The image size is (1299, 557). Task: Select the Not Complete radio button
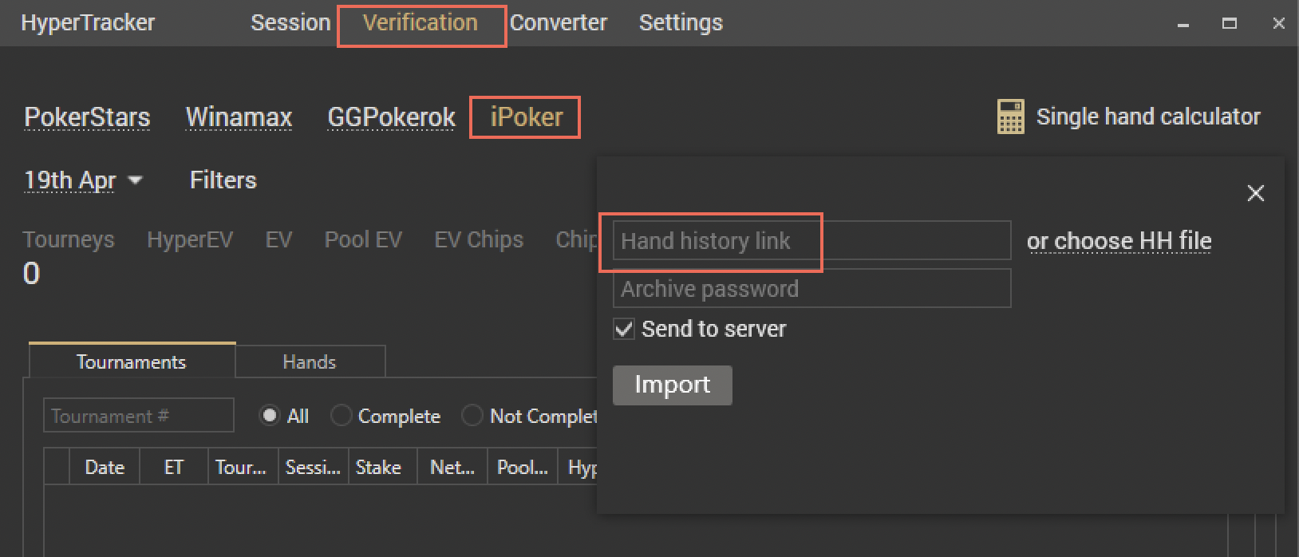(x=472, y=416)
